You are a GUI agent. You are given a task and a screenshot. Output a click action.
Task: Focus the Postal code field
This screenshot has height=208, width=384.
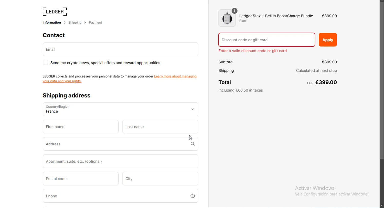pyautogui.click(x=81, y=179)
